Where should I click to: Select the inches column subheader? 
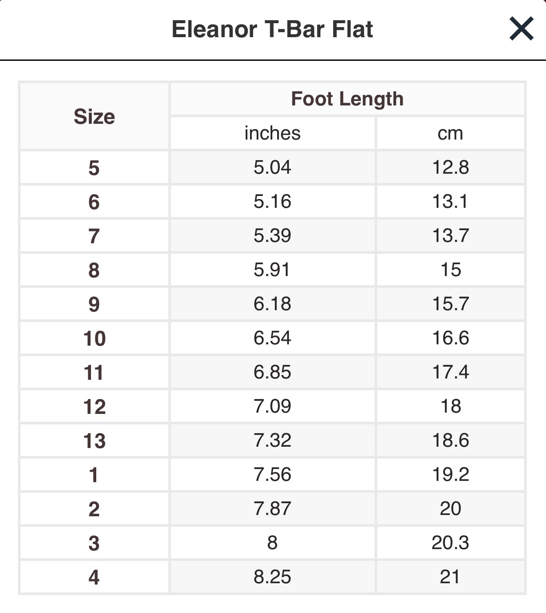[272, 133]
